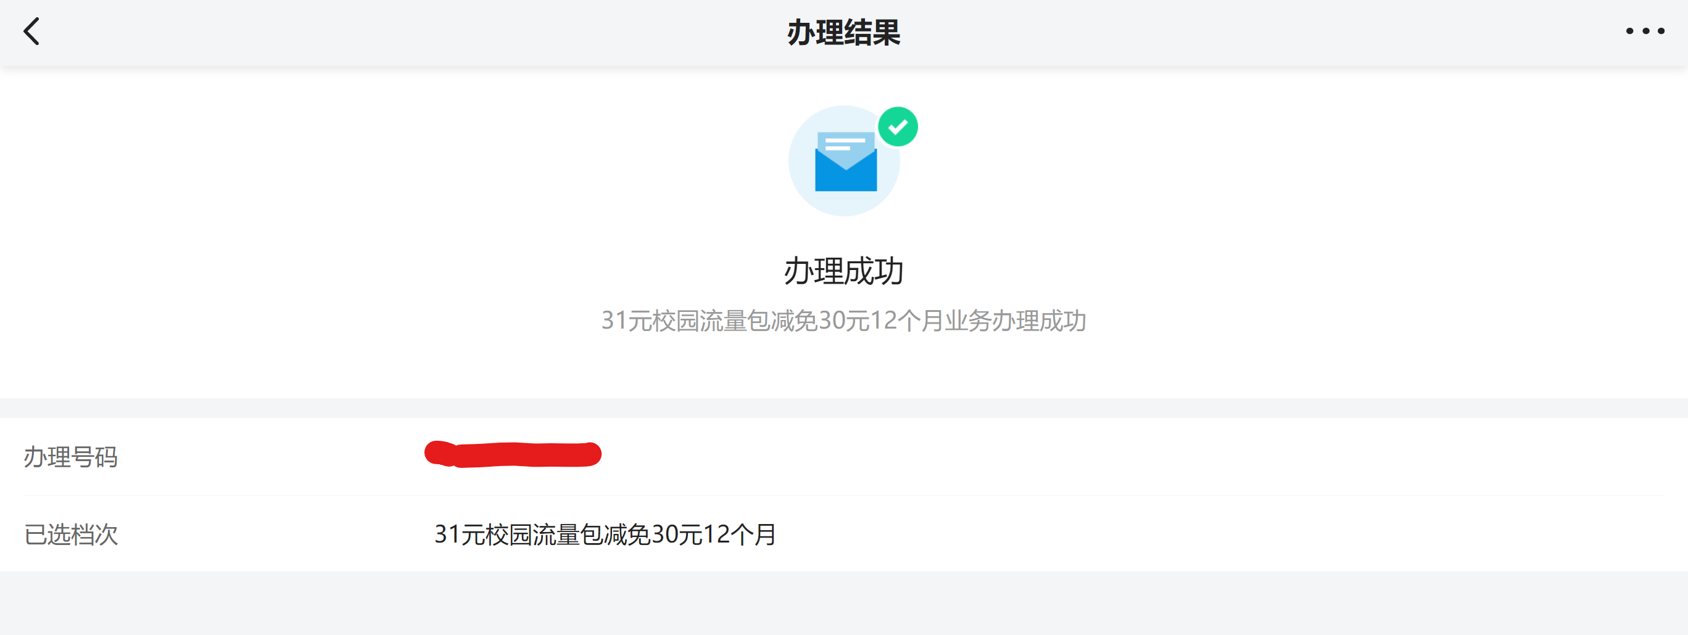Click the gray success description text
The width and height of the screenshot is (1688, 635).
pos(844,321)
